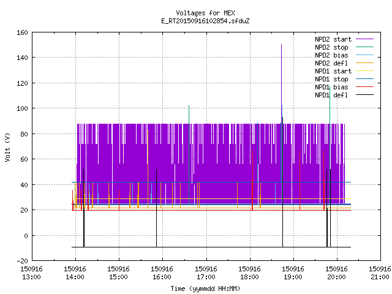Click the Volt (V) y-axis label
The height and width of the screenshot is (294, 392).
[x=7, y=147]
